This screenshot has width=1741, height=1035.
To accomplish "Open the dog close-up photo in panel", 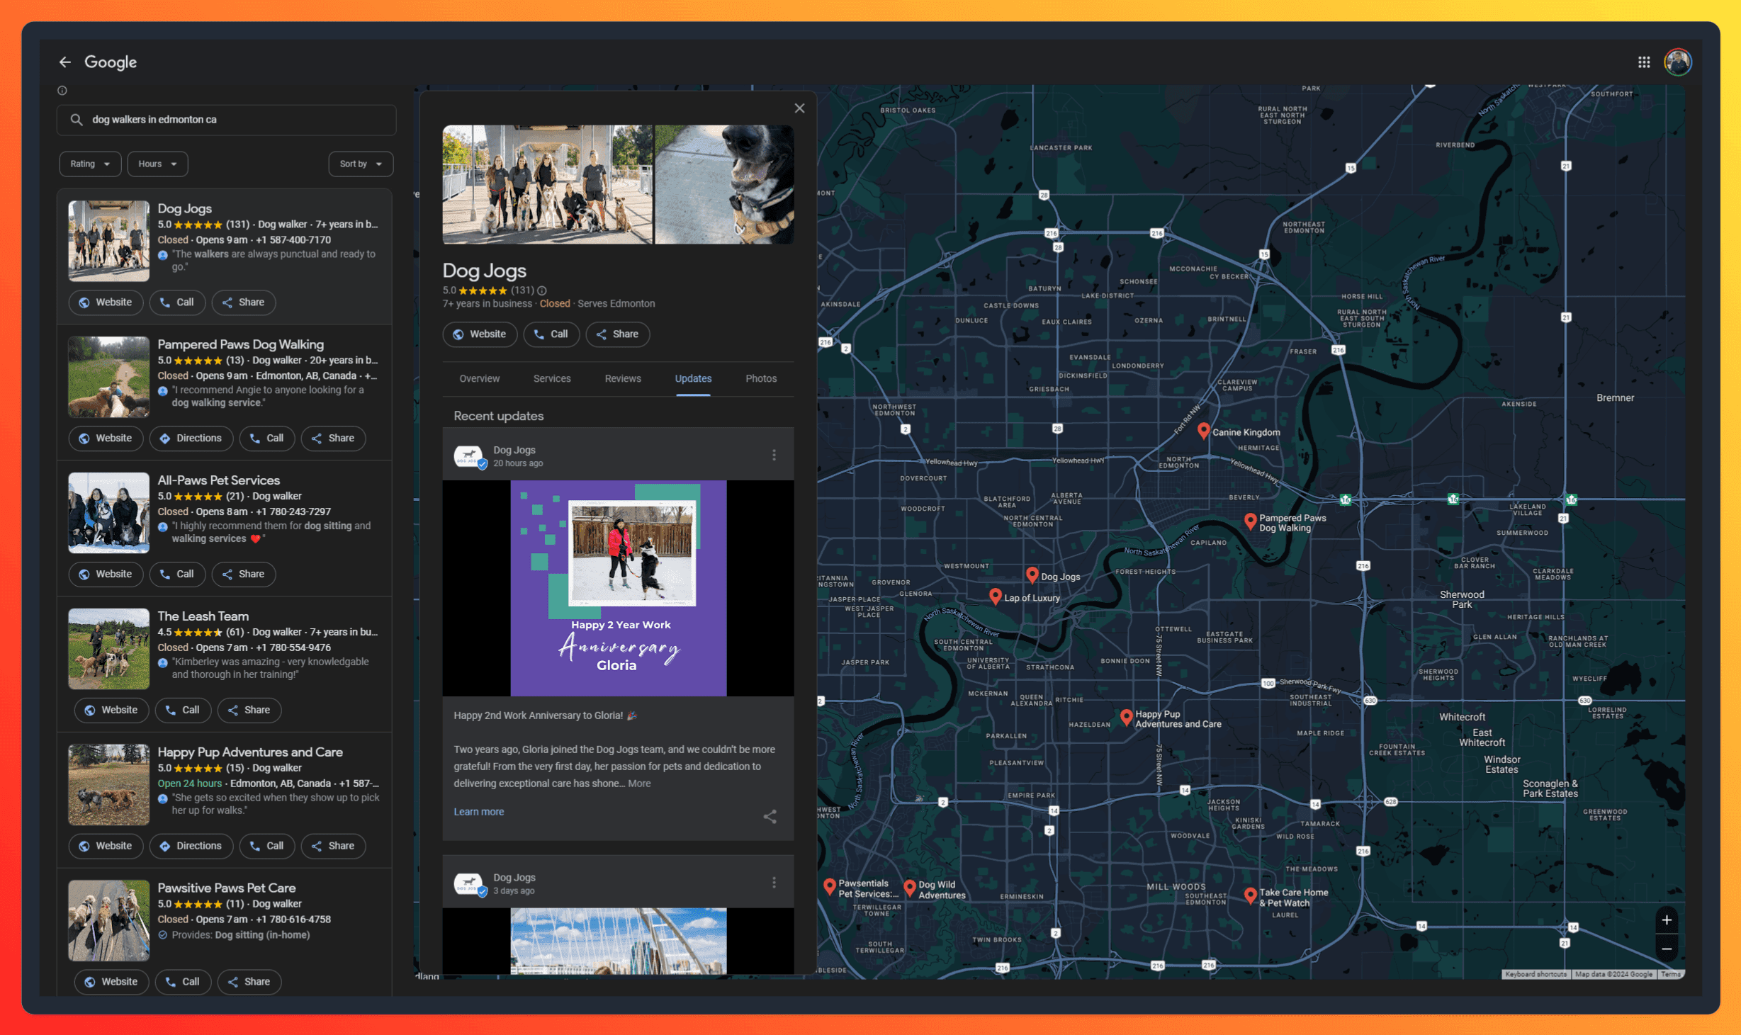I will (x=724, y=185).
